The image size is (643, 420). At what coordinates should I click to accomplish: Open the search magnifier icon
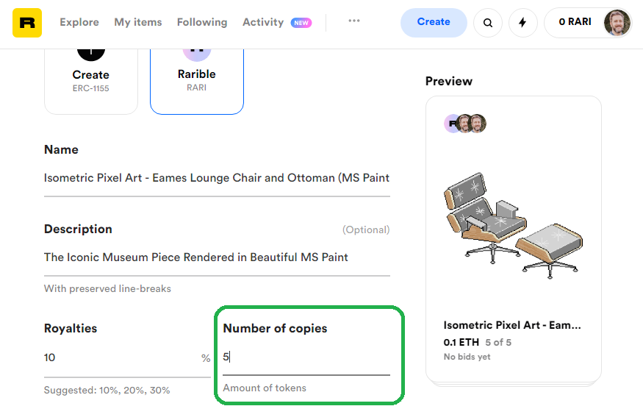coord(488,23)
